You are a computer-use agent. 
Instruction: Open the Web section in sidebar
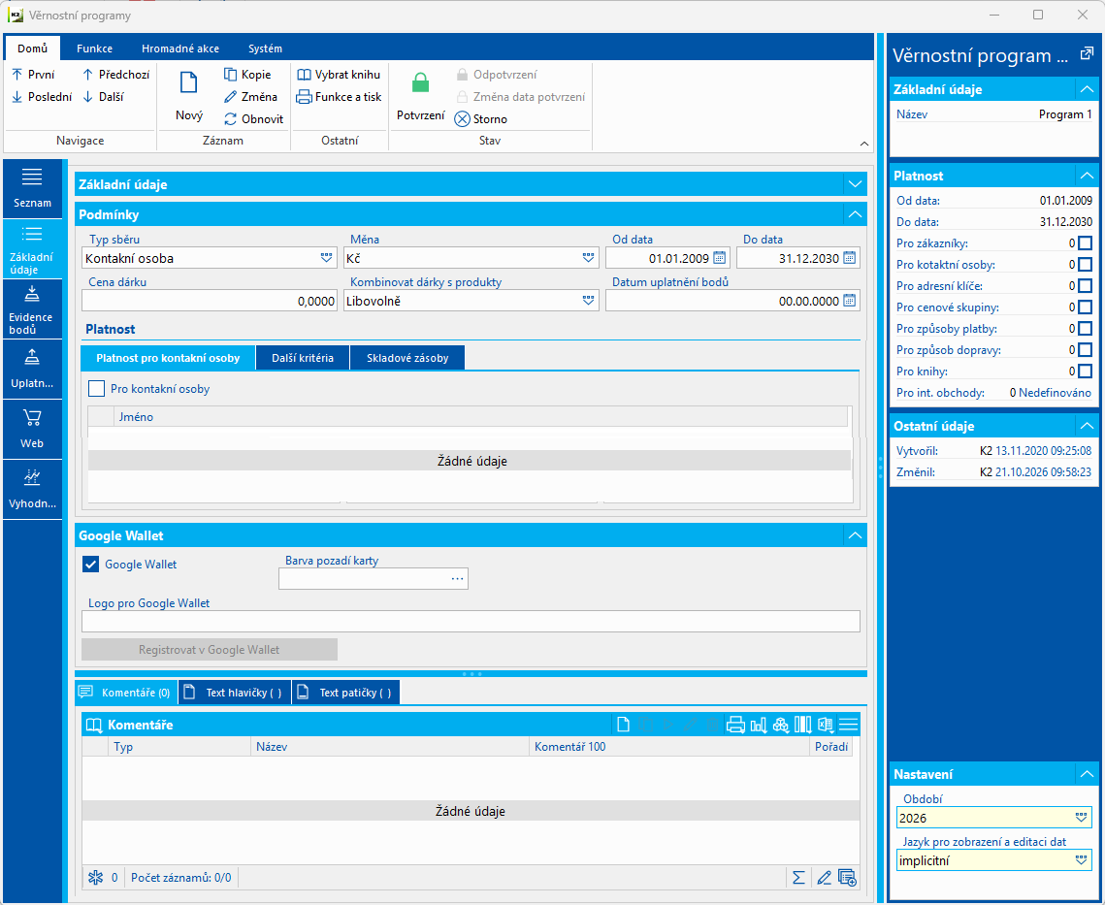click(32, 430)
